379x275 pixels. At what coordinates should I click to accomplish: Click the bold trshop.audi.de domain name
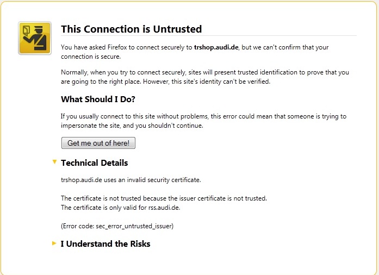[x=216, y=47]
